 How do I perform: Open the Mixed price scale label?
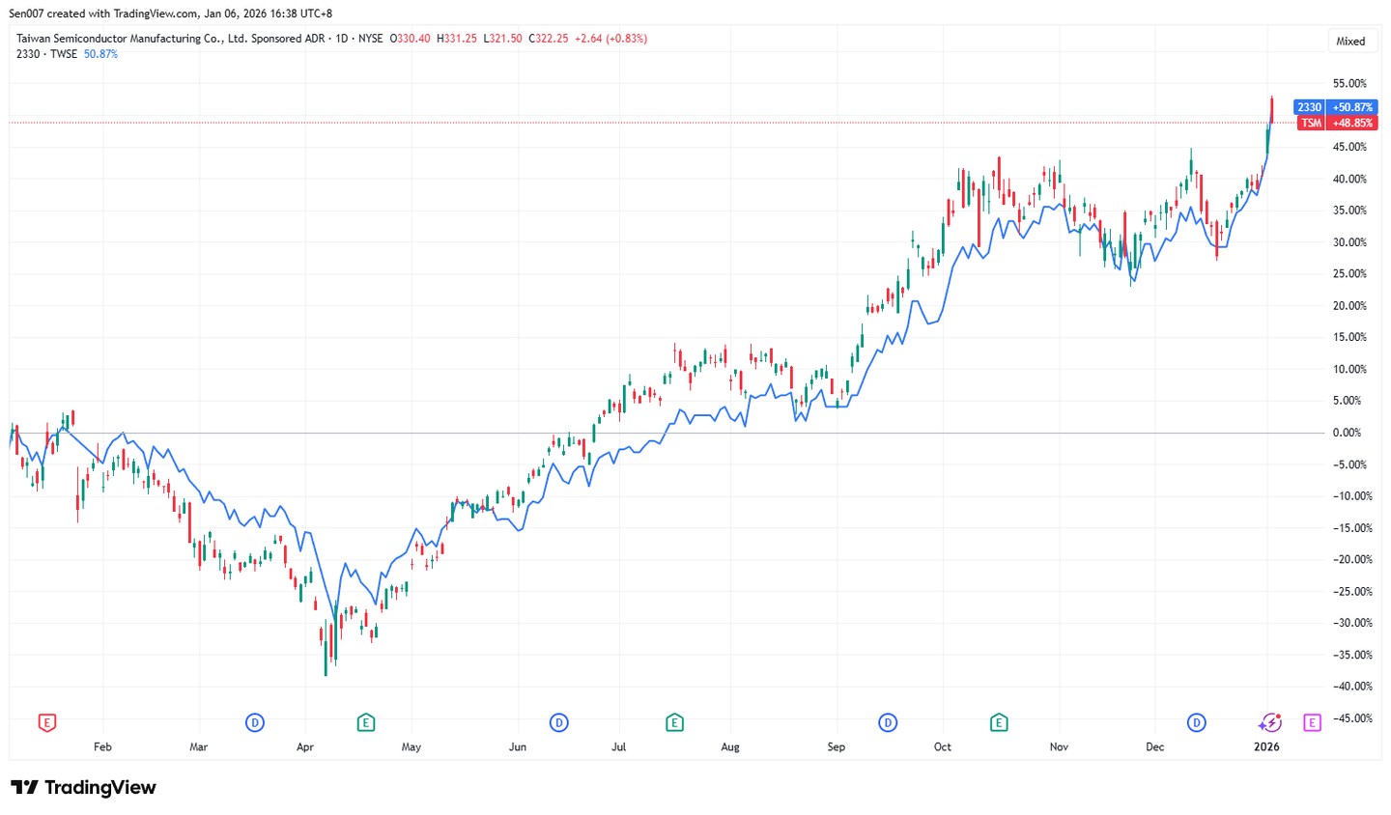(1350, 41)
